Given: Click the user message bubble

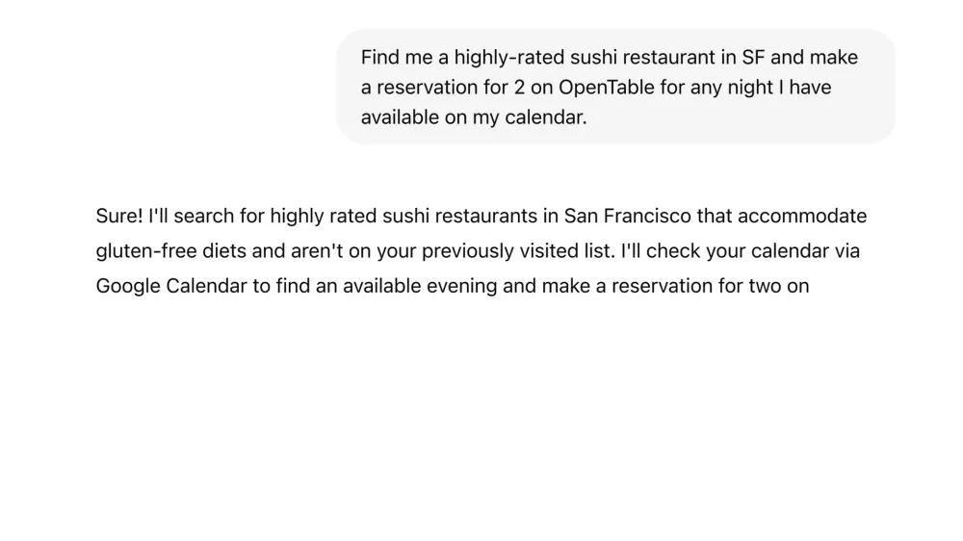Looking at the screenshot, I should pos(615,87).
